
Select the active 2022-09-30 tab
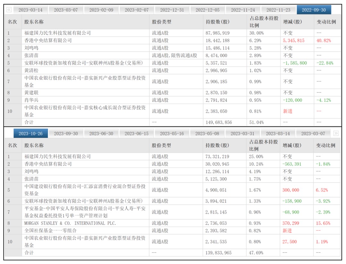pos(314,10)
